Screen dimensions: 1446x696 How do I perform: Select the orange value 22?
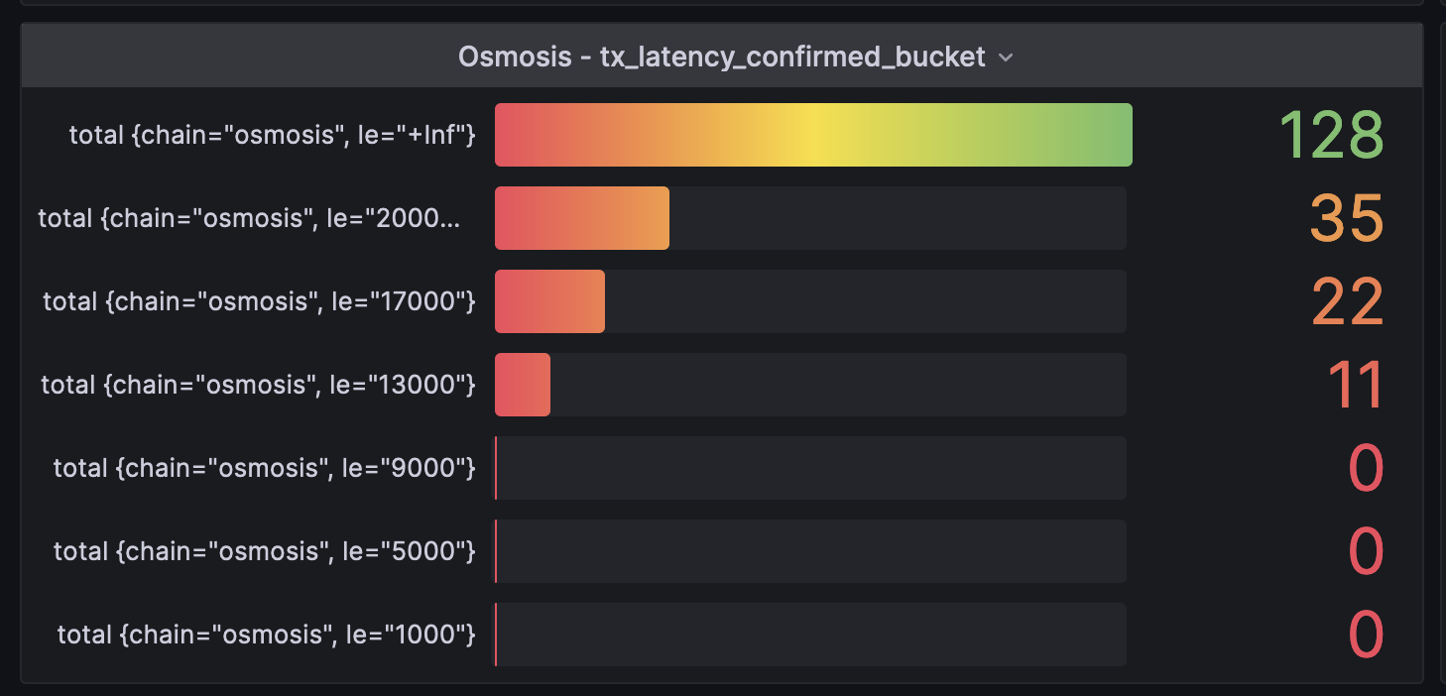pos(1347,301)
